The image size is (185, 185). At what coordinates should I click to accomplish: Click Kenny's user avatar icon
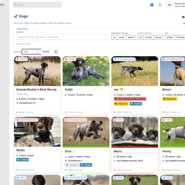[169, 5]
